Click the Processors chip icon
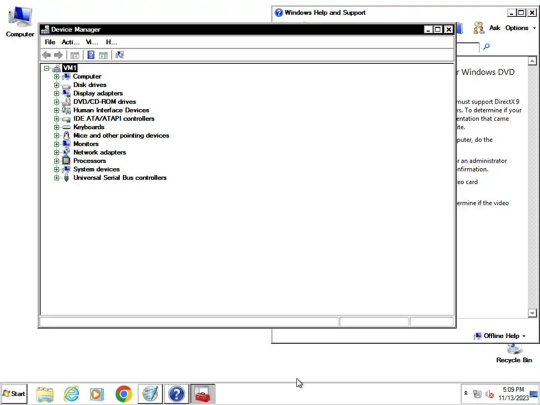Screen dimensions: 540x405 click(x=66, y=161)
